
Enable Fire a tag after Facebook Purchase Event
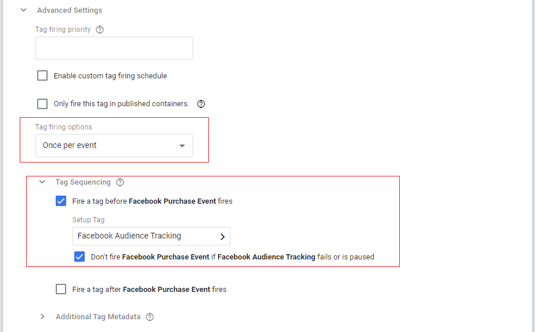pos(61,289)
